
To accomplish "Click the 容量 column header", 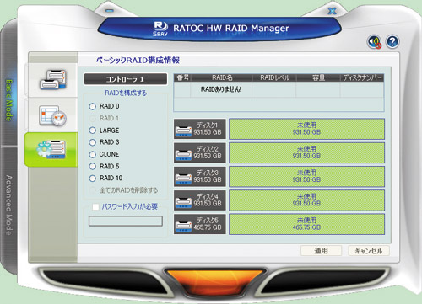I will (x=318, y=77).
